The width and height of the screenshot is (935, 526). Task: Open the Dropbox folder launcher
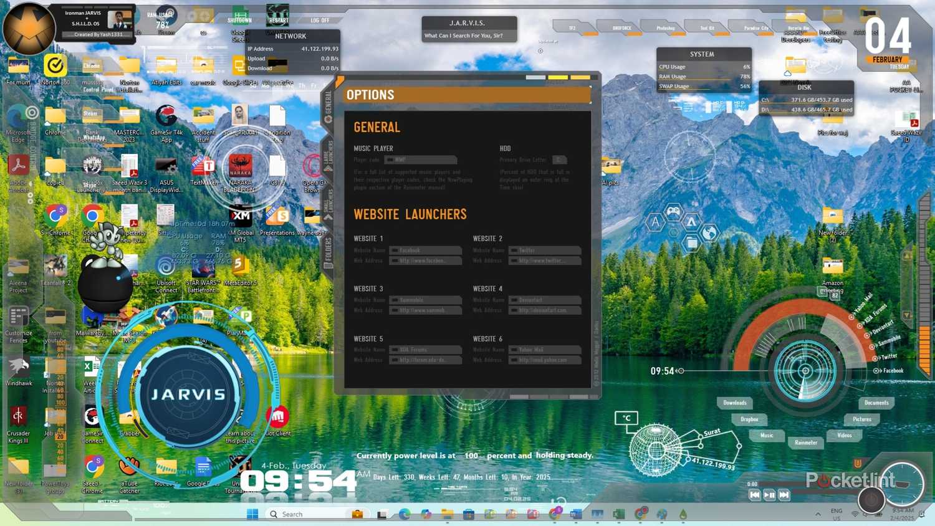point(749,419)
